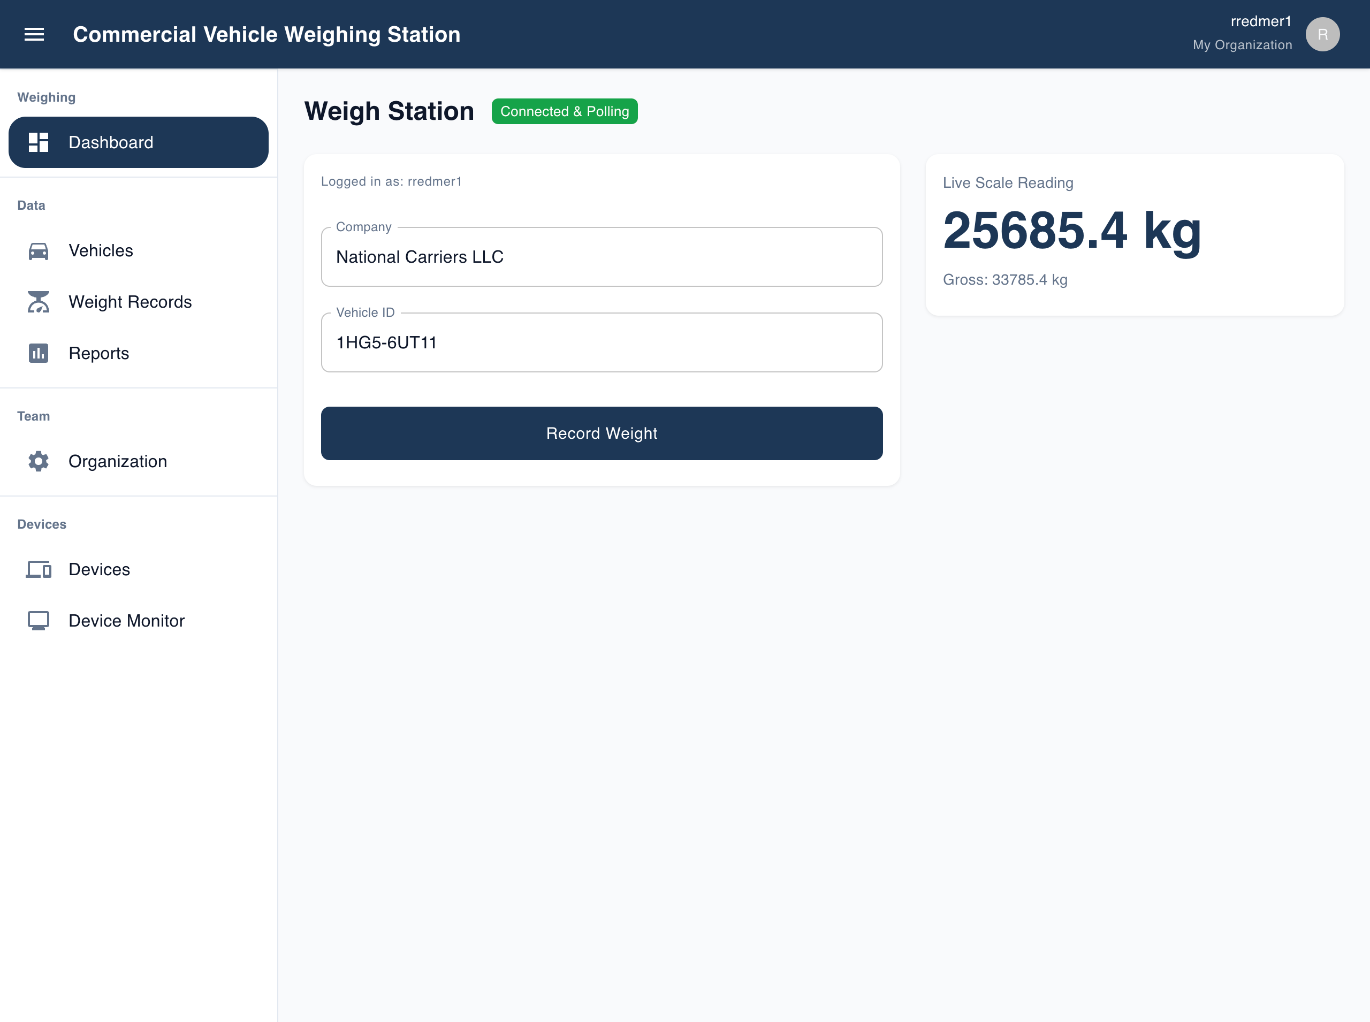The image size is (1370, 1022).
Task: Click the Connected & Polling status badge
Action: pyautogui.click(x=565, y=111)
